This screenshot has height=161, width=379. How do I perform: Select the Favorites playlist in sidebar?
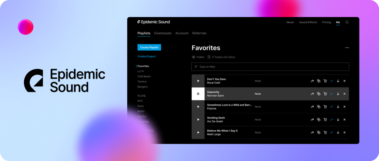[x=143, y=66]
